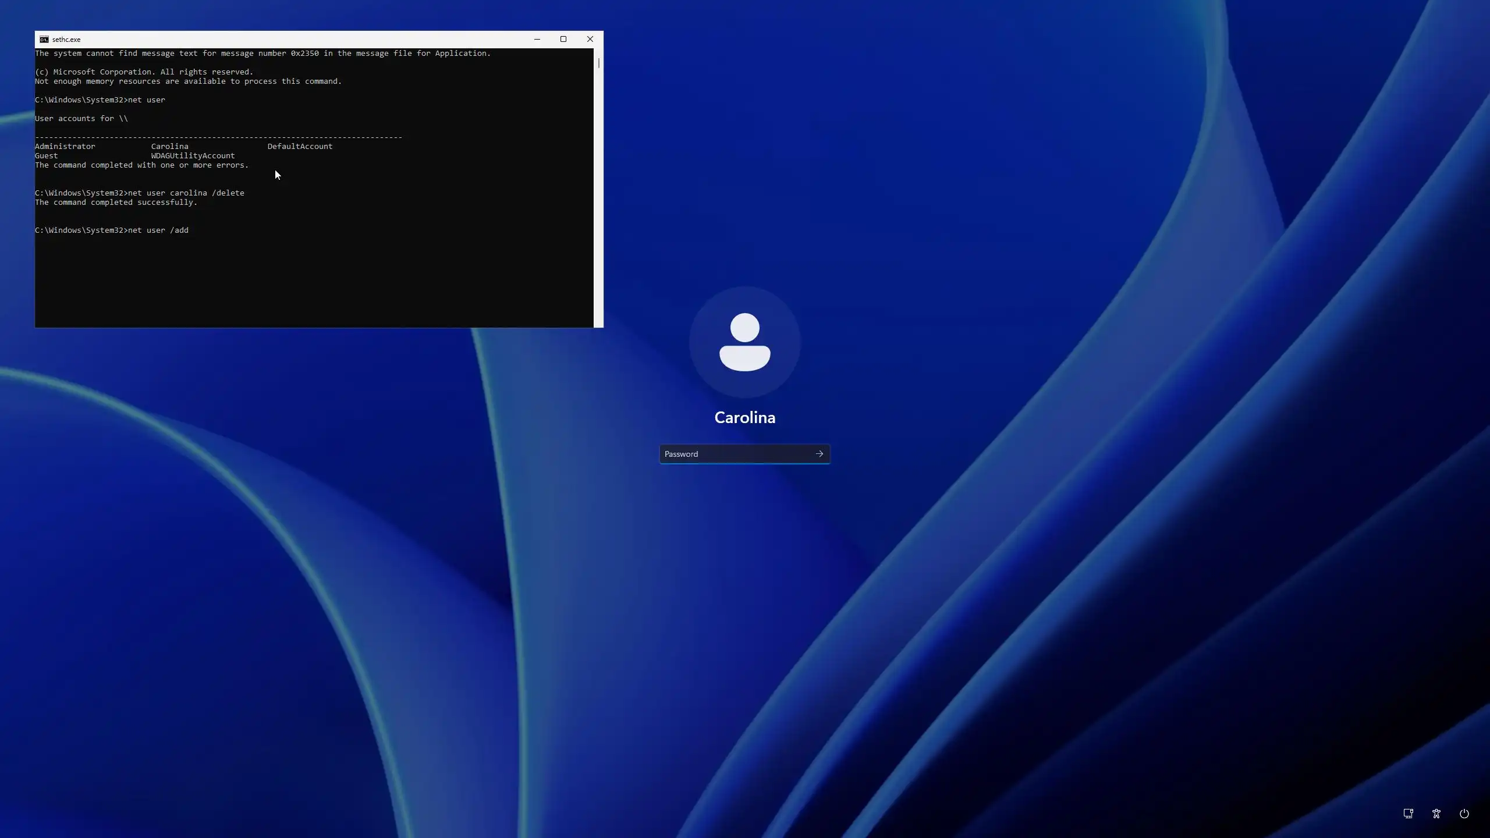Click 'WDAGUtilityAccount' in the console output
The width and height of the screenshot is (1490, 838).
193,156
